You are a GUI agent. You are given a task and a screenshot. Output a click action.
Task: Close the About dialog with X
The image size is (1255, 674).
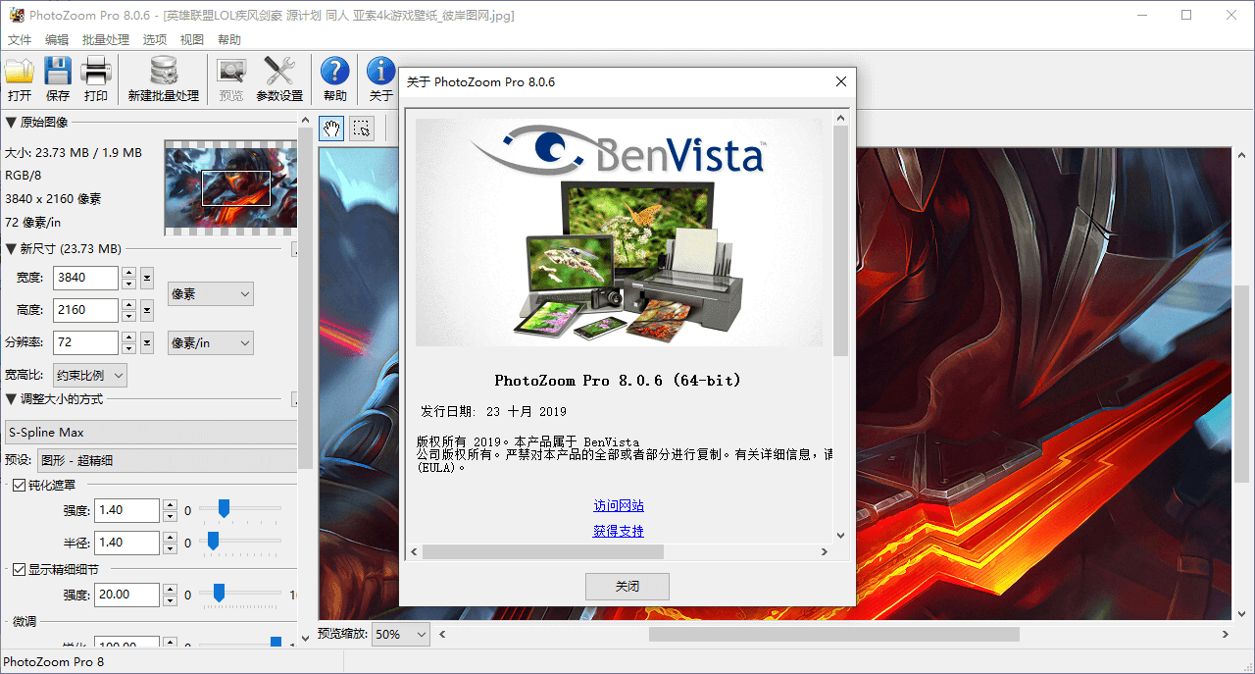(x=840, y=81)
